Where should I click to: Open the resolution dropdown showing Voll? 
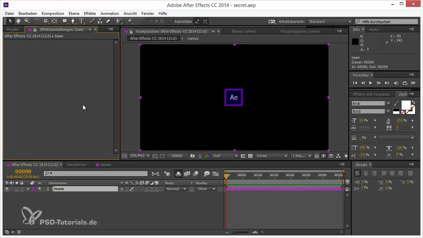point(225,156)
